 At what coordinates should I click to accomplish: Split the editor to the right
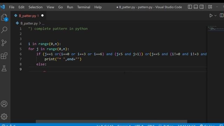[222, 15]
